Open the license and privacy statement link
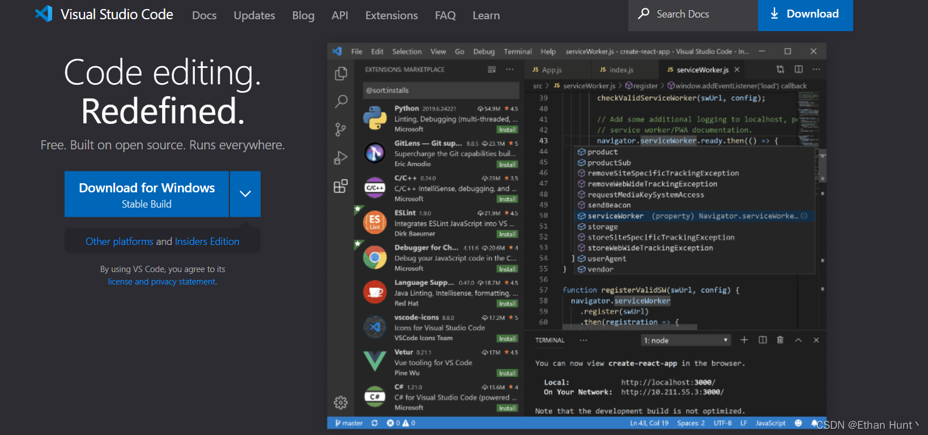The height and width of the screenshot is (435, 928). (x=162, y=282)
